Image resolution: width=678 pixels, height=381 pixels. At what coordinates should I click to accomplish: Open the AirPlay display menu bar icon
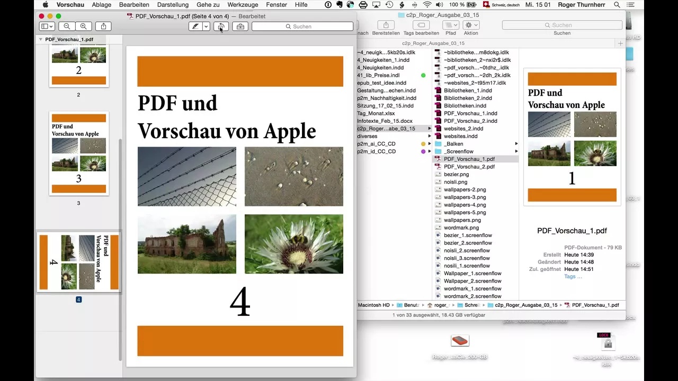[x=377, y=5]
